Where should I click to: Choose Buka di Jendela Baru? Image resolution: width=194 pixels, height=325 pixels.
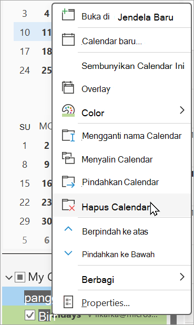pyautogui.click(x=122, y=16)
